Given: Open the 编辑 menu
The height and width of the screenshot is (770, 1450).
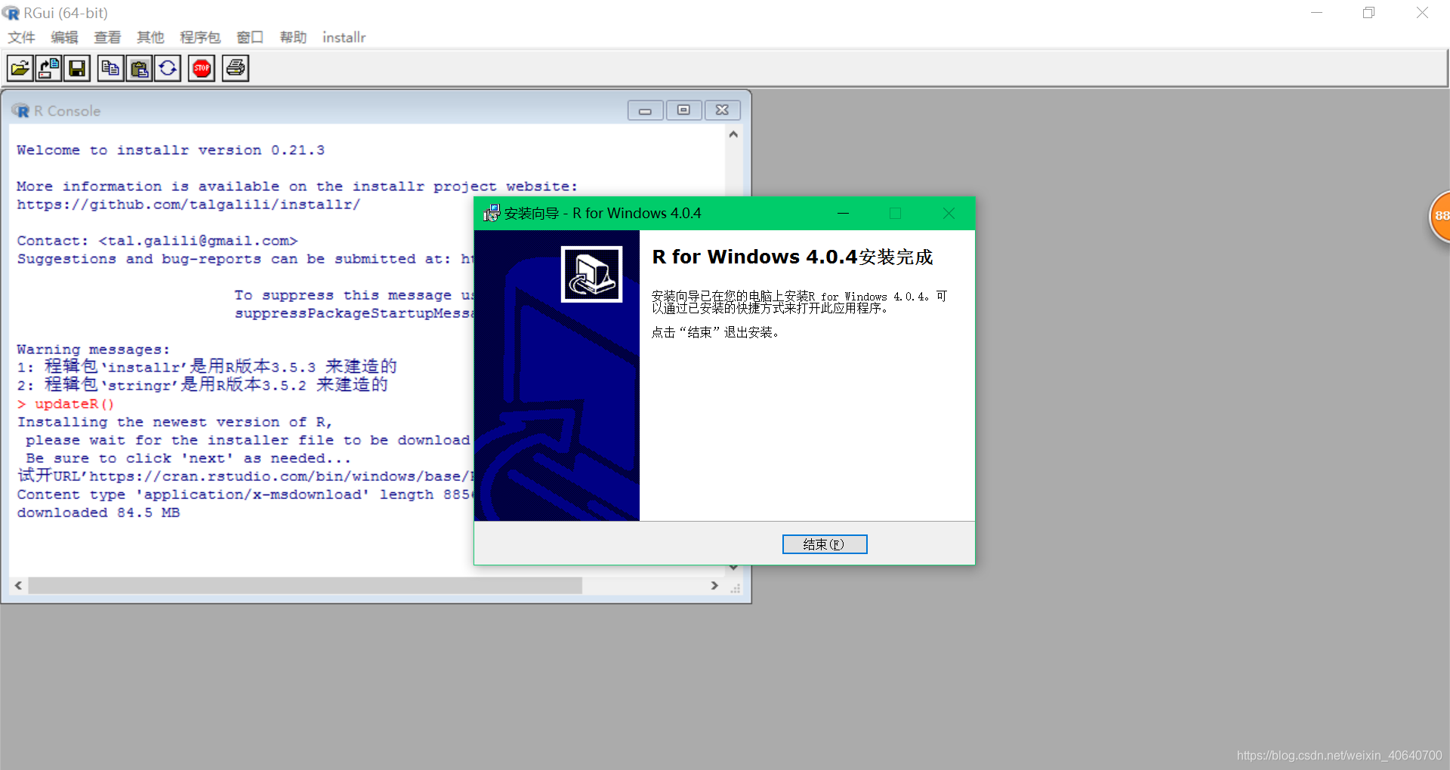Looking at the screenshot, I should pyautogui.click(x=64, y=37).
